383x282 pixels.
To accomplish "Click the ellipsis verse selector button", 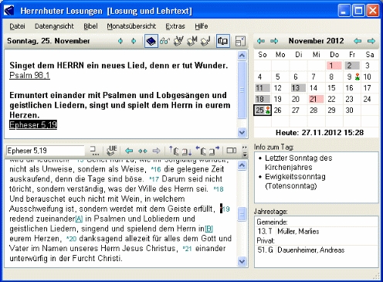I will [x=94, y=151].
